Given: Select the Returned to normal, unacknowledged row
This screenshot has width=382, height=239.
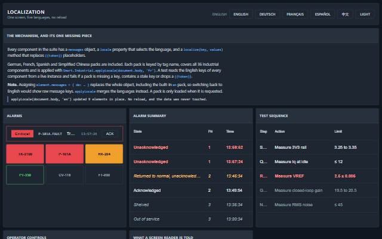Looking at the screenshot, I should pyautogui.click(x=191, y=176).
